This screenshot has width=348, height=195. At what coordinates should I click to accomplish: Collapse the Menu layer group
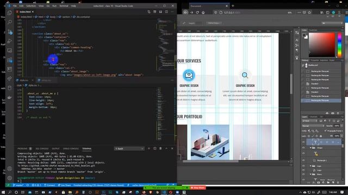pos(310,174)
